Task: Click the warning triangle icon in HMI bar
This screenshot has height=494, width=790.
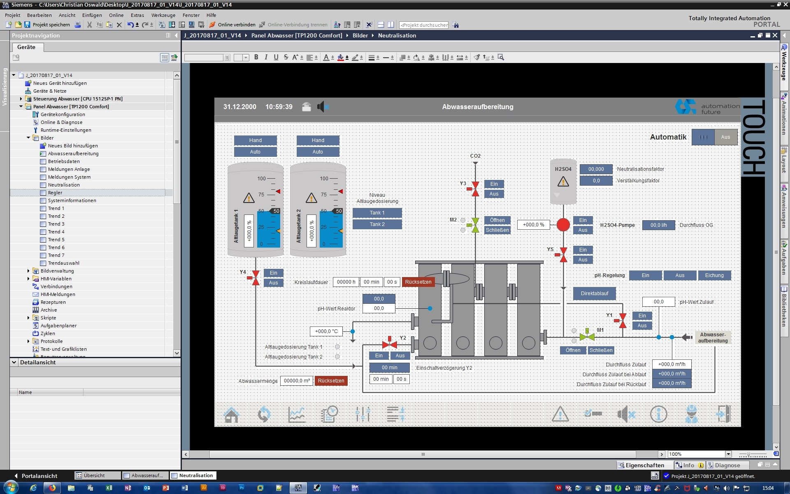Action: pyautogui.click(x=560, y=414)
